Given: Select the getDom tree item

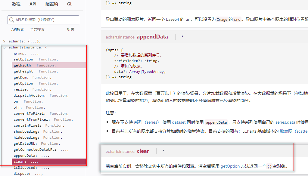Looking at the screenshot, I should 49,77.
